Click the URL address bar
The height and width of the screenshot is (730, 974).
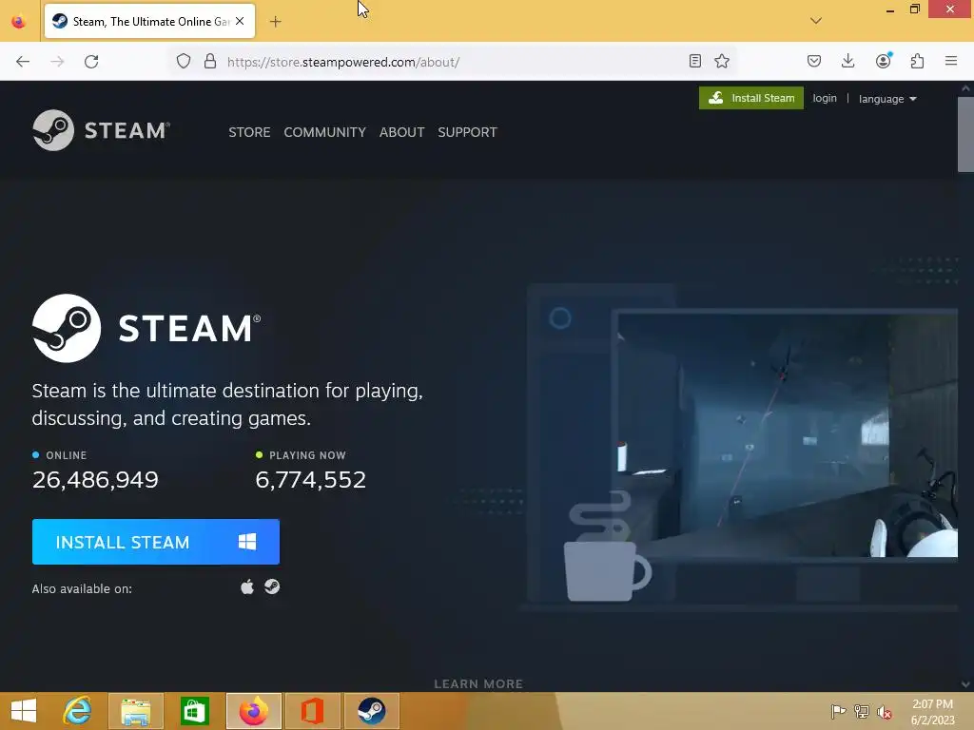(x=454, y=62)
